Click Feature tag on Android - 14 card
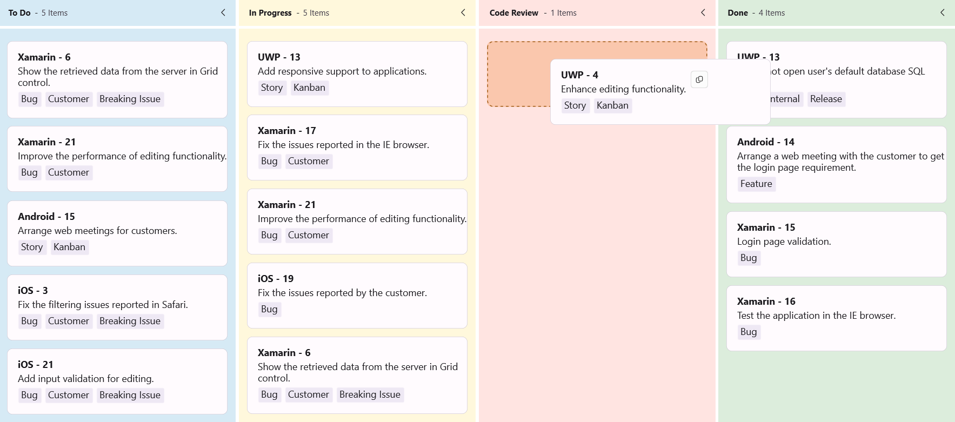 pyautogui.click(x=756, y=184)
